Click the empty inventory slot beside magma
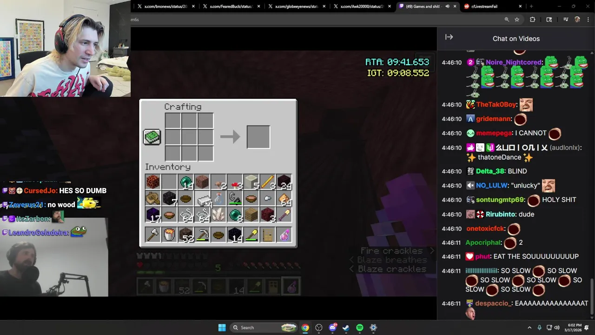Image resolution: width=595 pixels, height=335 pixels. tap(169, 181)
